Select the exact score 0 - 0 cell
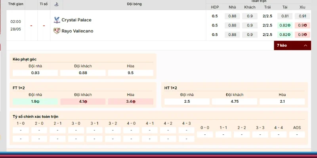Screen dimensions: 317x158 click(x=205, y=134)
